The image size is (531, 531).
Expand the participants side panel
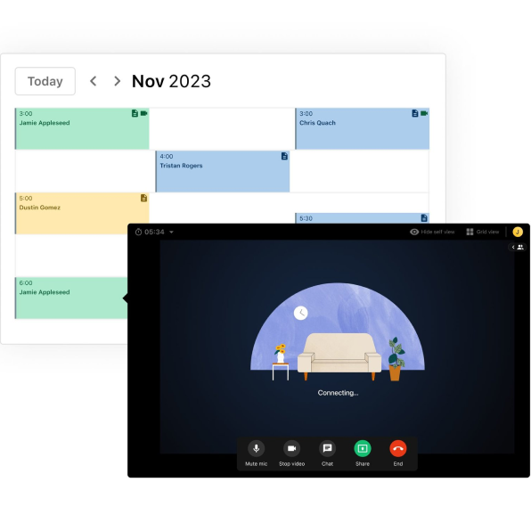tap(518, 247)
